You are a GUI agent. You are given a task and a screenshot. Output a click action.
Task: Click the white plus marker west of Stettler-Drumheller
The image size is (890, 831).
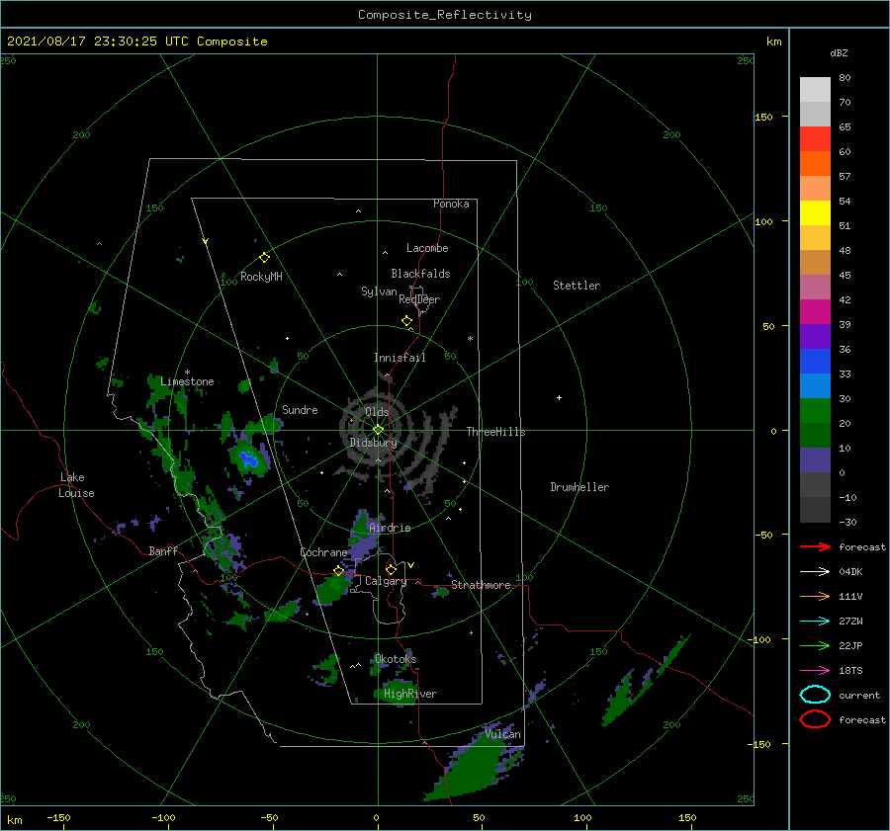click(559, 397)
